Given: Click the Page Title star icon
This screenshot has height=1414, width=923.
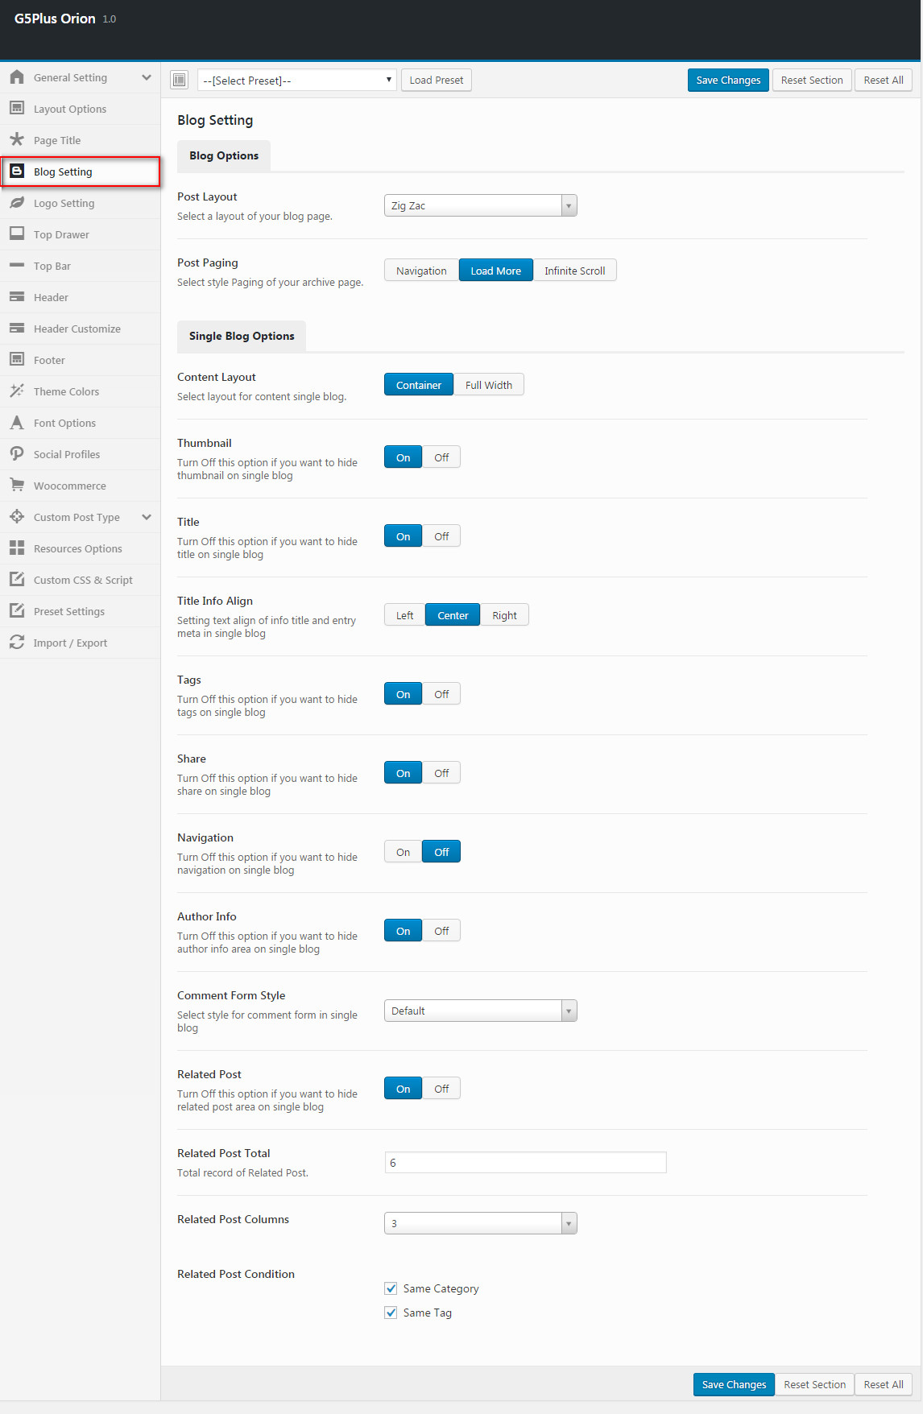Looking at the screenshot, I should click(x=17, y=140).
